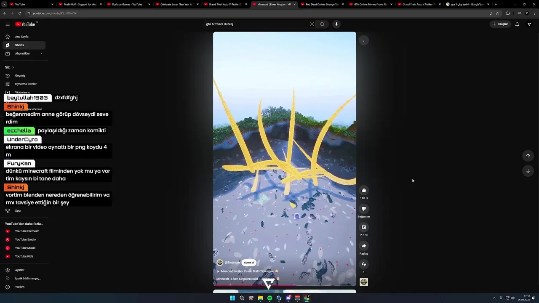Switch to Rockstar Games - YouTube tab

click(x=128, y=4)
